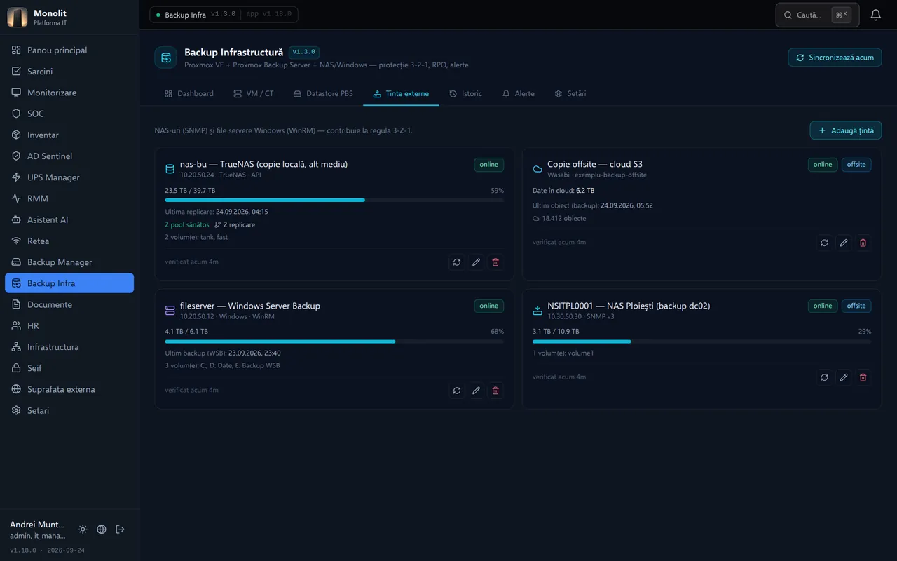Open Sarcini in sidebar
897x561 pixels.
coord(69,72)
